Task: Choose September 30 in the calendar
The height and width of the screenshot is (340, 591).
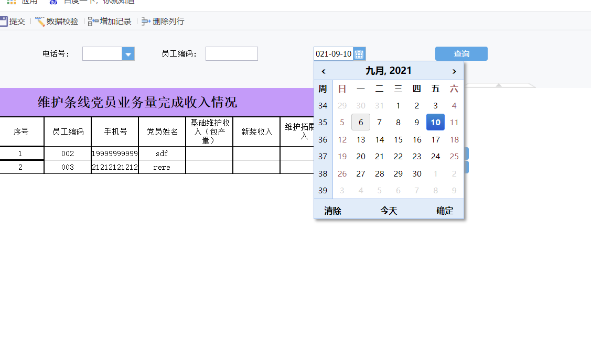Action: [417, 173]
